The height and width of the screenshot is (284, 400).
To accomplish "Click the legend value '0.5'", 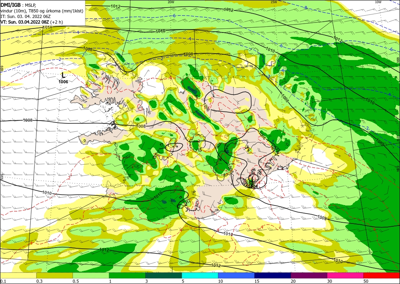I will (x=76, y=281).
